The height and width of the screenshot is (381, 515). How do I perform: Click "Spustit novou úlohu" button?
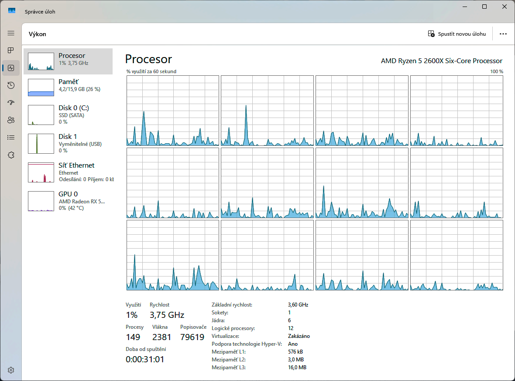[x=457, y=34]
